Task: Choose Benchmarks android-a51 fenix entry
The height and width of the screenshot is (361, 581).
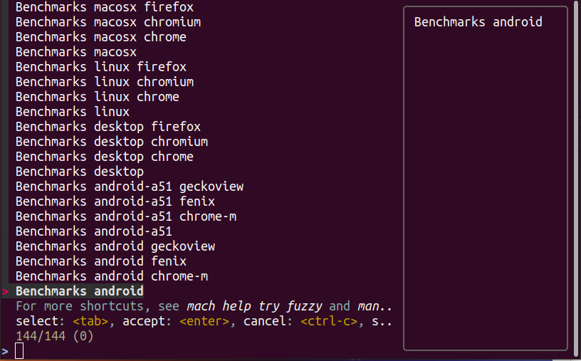Action: pos(115,202)
